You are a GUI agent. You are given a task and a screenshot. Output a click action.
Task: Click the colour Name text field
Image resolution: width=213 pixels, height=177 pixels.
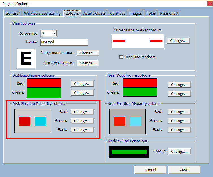coord(64,42)
